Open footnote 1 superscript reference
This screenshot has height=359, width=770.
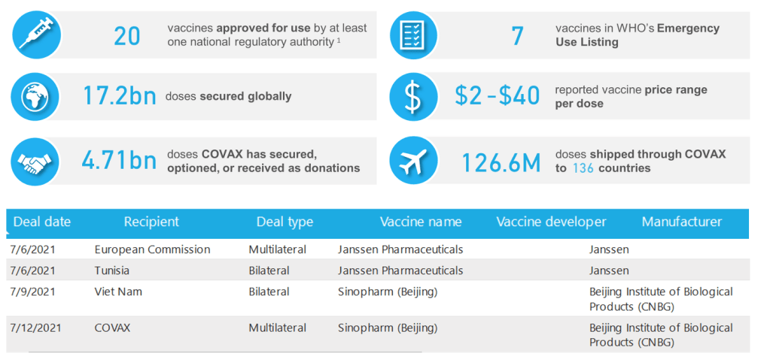[339, 41]
